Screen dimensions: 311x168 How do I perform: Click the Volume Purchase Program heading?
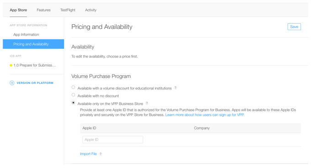pos(101,76)
